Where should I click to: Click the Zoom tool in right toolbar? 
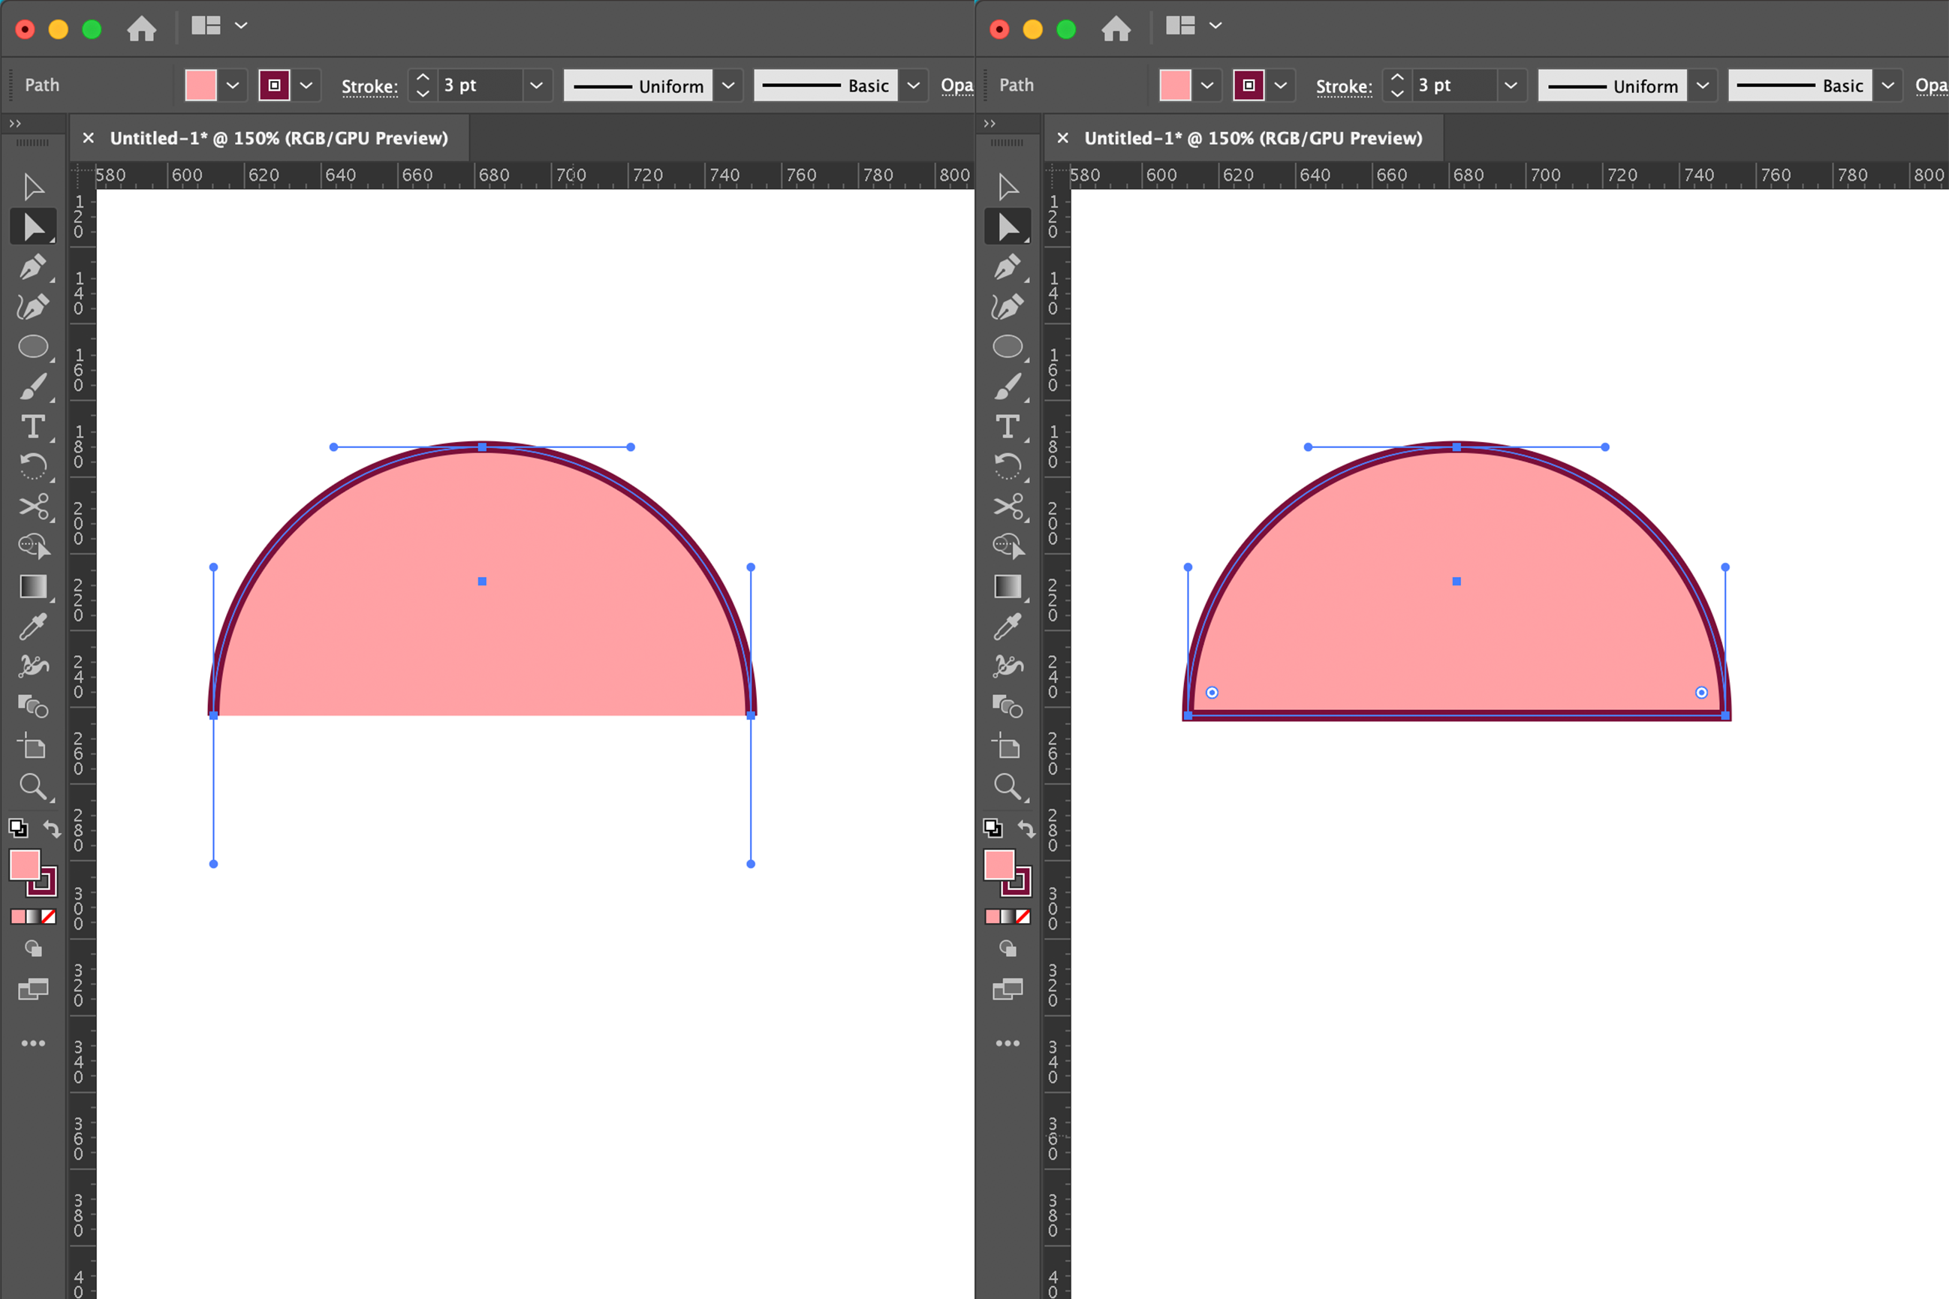pos(1007,786)
